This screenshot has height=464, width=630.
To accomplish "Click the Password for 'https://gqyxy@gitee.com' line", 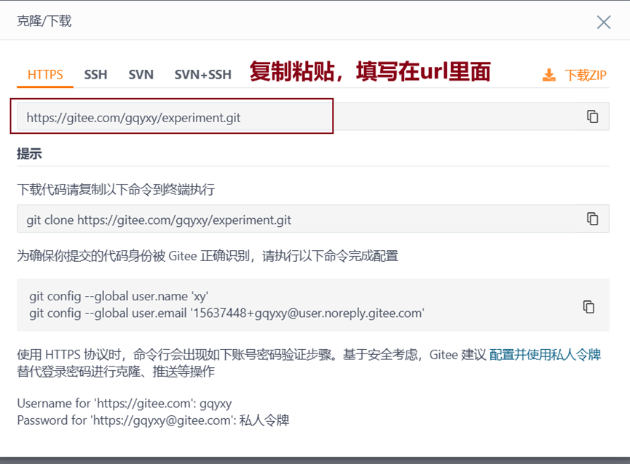I will (x=153, y=420).
